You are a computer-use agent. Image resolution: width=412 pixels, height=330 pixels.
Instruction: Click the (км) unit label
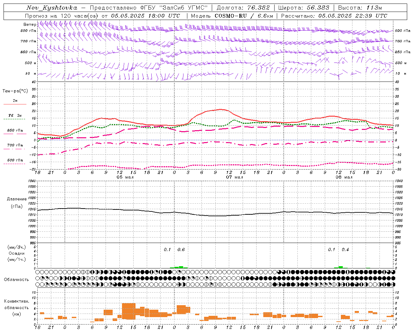16,314
